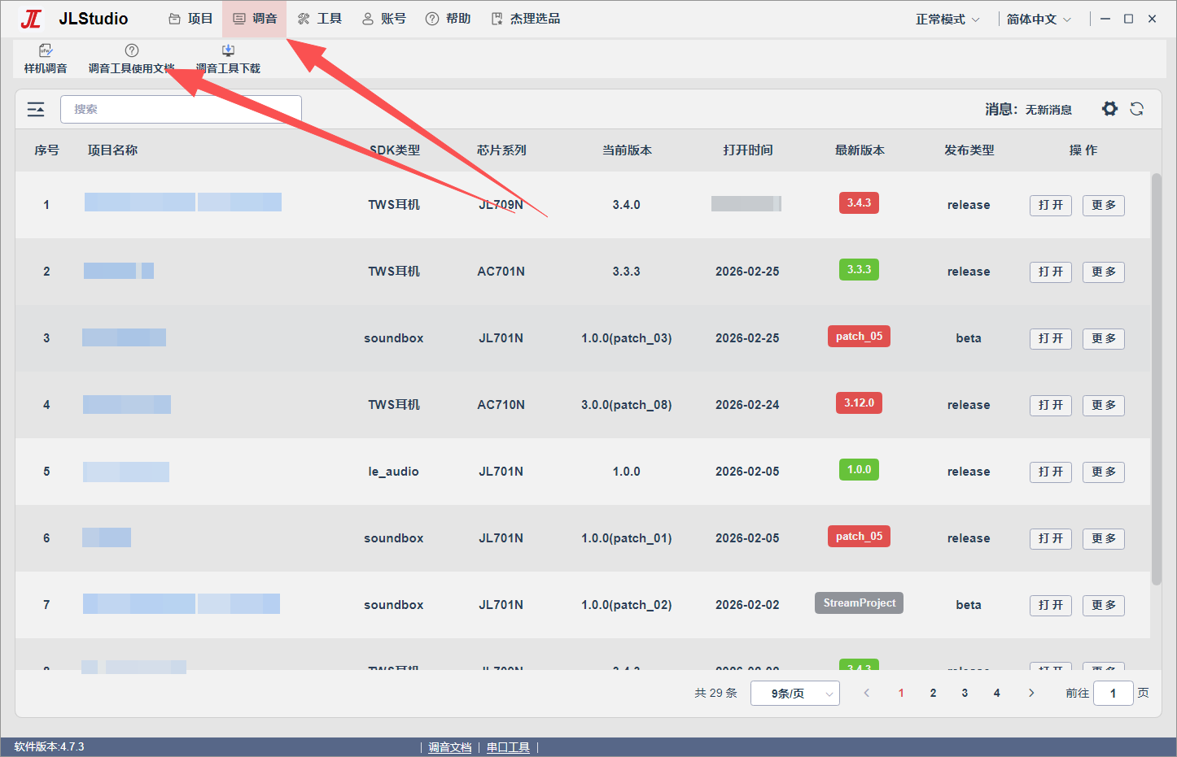Open the 项目 menu
The height and width of the screenshot is (757, 1177).
coord(190,19)
